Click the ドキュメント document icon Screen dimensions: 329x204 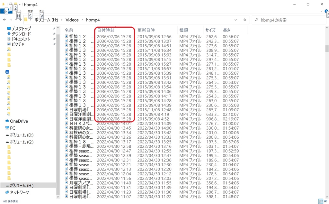tap(9, 39)
